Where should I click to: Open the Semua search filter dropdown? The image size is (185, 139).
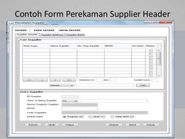click(62, 85)
